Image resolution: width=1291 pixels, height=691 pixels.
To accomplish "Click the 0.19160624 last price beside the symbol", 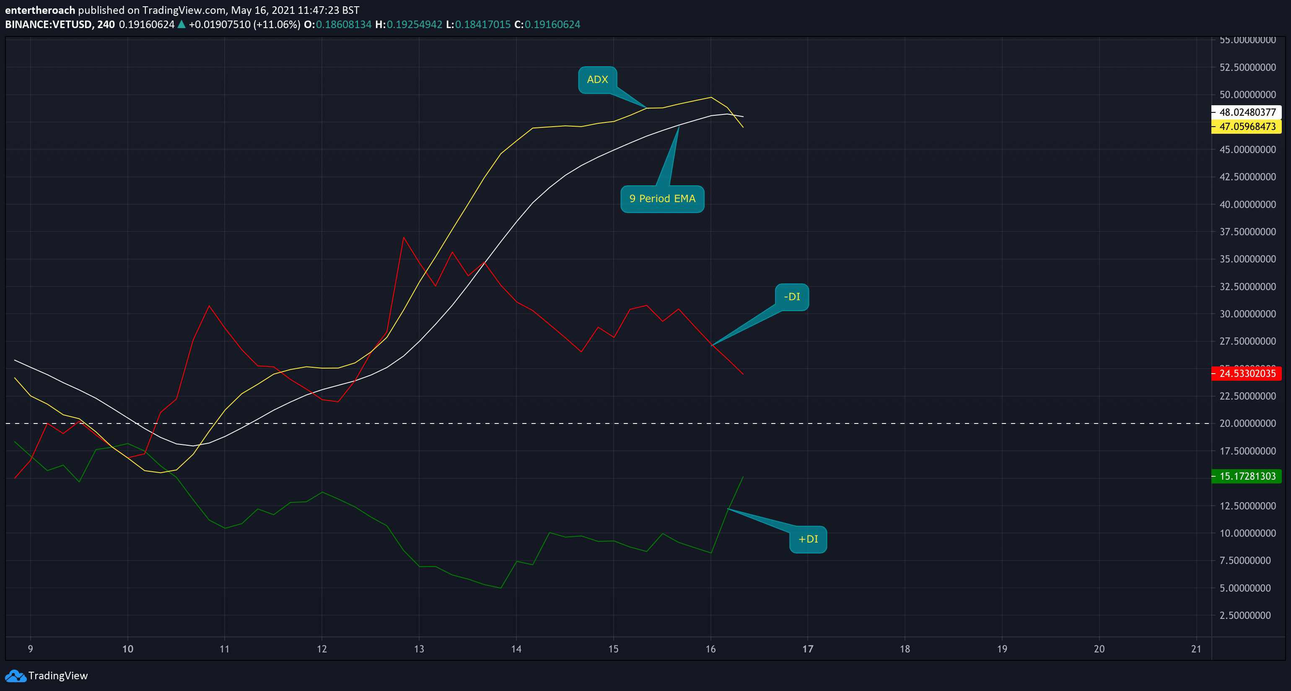I will click(x=146, y=25).
